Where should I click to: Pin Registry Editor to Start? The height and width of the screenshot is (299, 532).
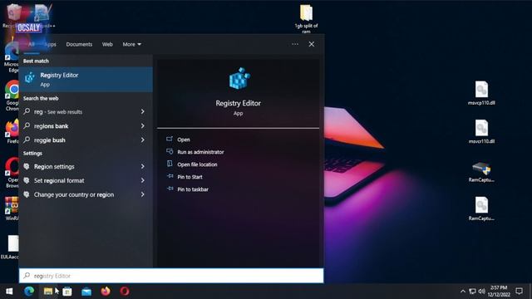(190, 177)
